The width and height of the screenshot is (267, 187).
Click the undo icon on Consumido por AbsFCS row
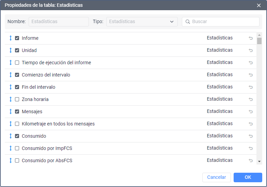251,160
